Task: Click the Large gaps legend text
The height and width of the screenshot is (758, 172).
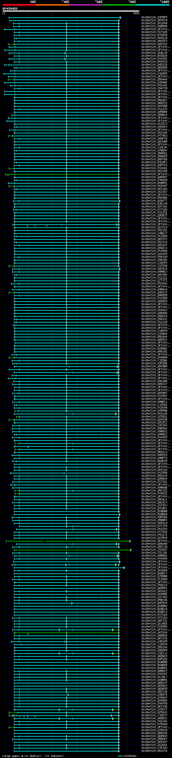Action: point(33,756)
